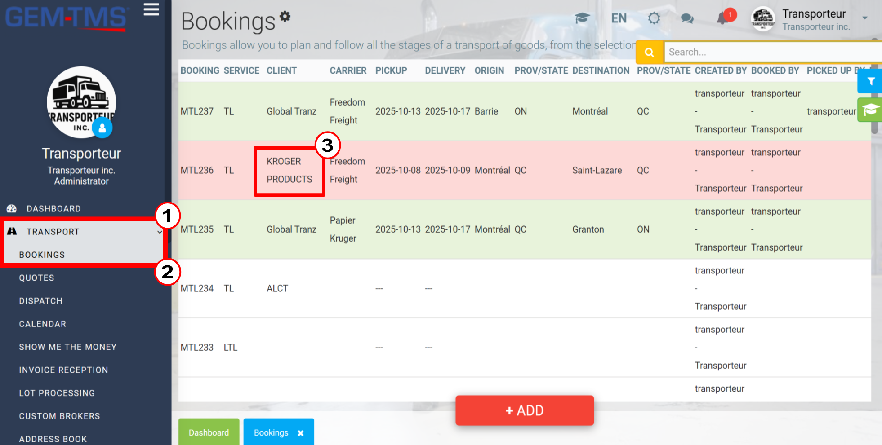
Task: Switch language with the EN selector
Action: click(x=619, y=18)
